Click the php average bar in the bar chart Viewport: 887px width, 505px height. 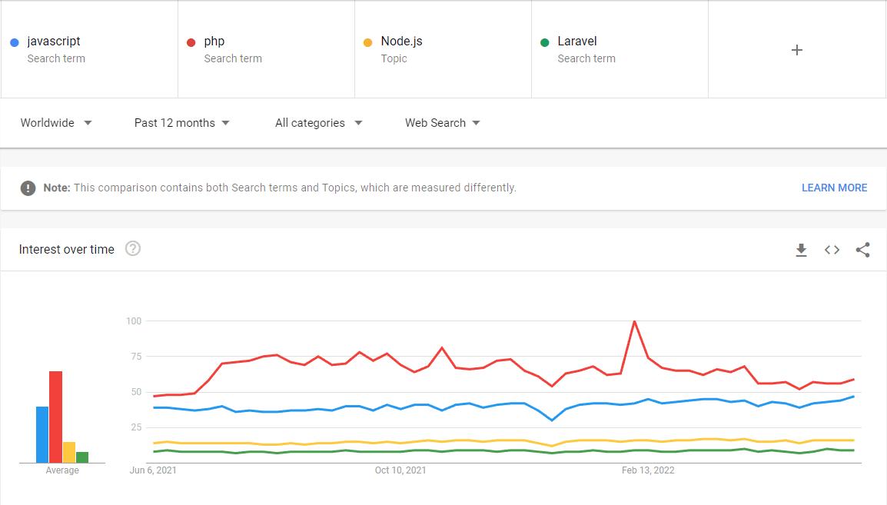tap(55, 415)
